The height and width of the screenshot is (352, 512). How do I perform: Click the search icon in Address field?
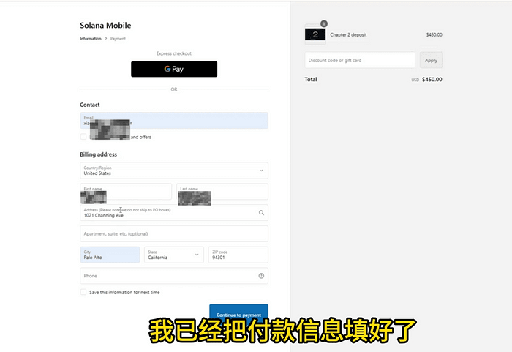tap(261, 213)
